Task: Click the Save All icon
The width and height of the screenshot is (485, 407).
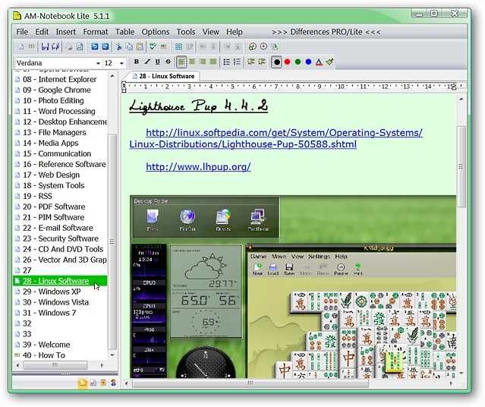Action: [x=55, y=47]
